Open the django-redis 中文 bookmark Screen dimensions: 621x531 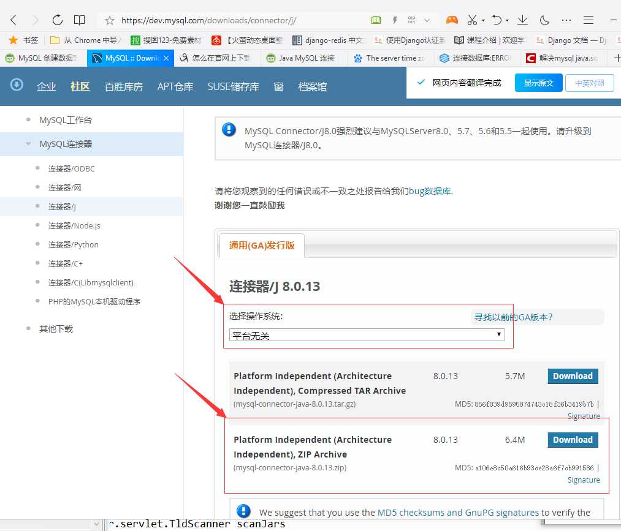click(327, 40)
